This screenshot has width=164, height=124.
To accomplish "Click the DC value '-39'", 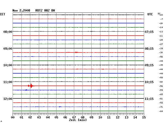I will (161, 48).
